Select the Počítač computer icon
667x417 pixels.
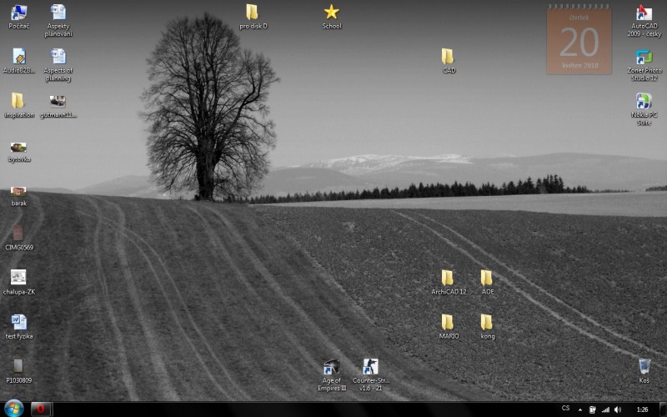tap(18, 13)
